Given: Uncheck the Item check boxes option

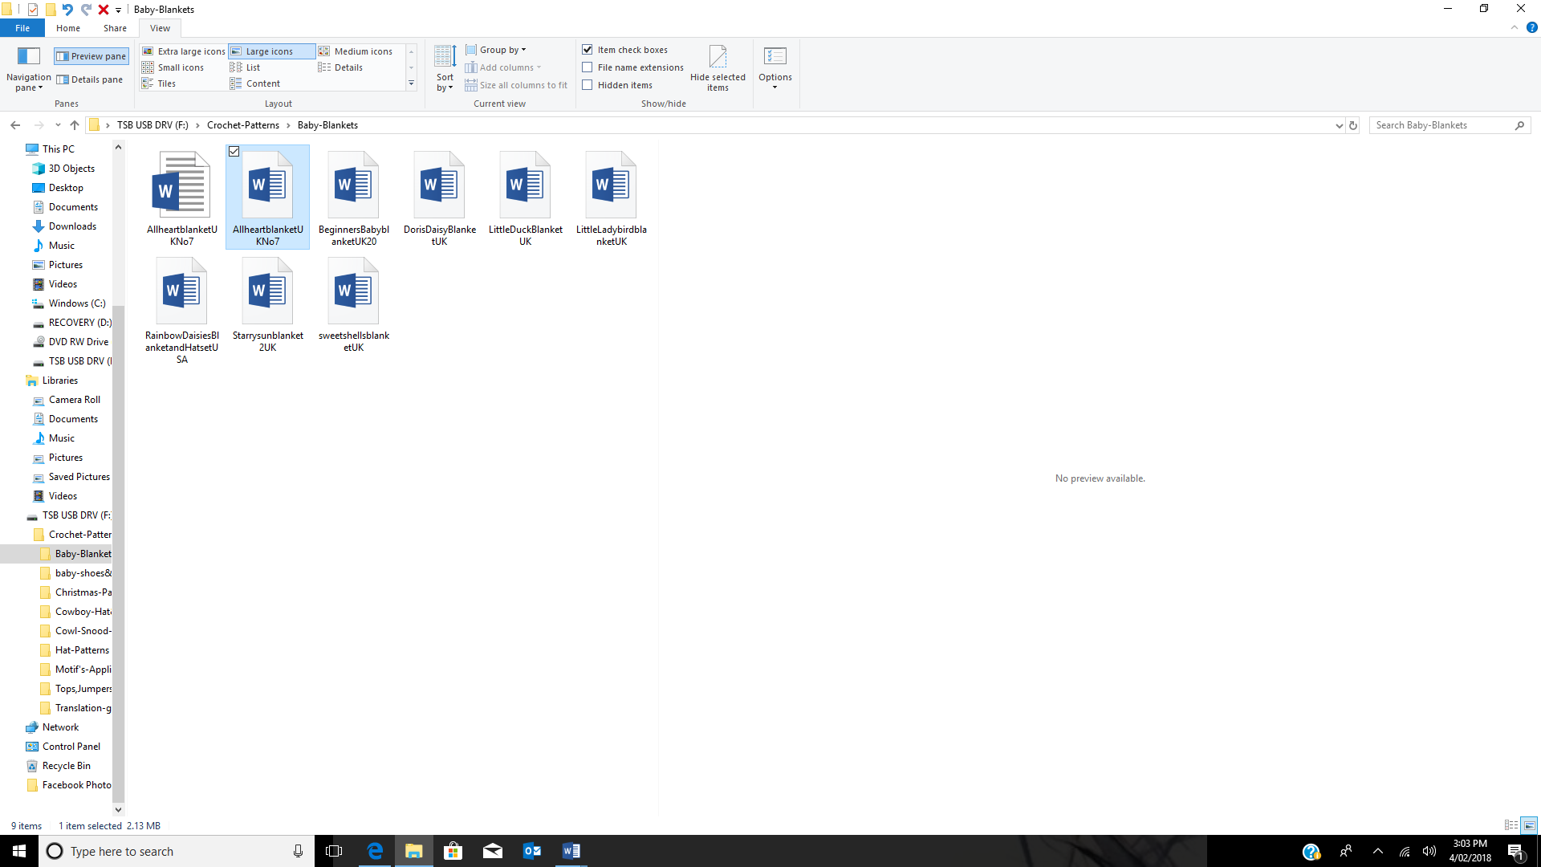Looking at the screenshot, I should pyautogui.click(x=588, y=50).
